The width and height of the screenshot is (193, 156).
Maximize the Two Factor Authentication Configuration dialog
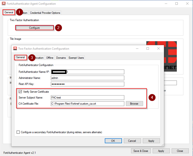(148, 49)
